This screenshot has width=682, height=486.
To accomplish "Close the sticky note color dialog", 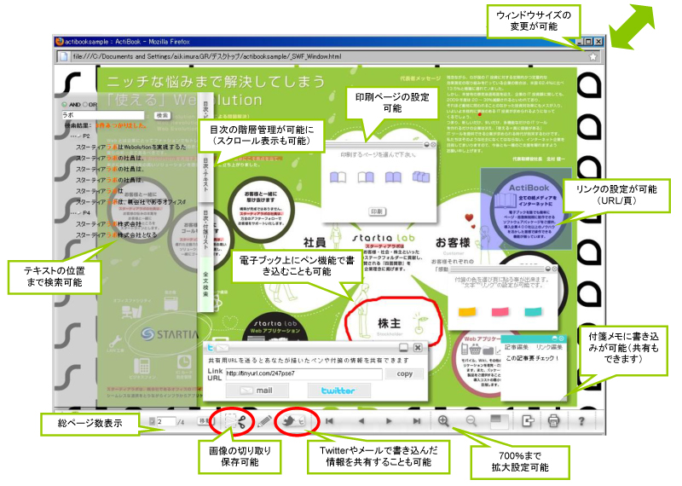I will pyautogui.click(x=555, y=269).
